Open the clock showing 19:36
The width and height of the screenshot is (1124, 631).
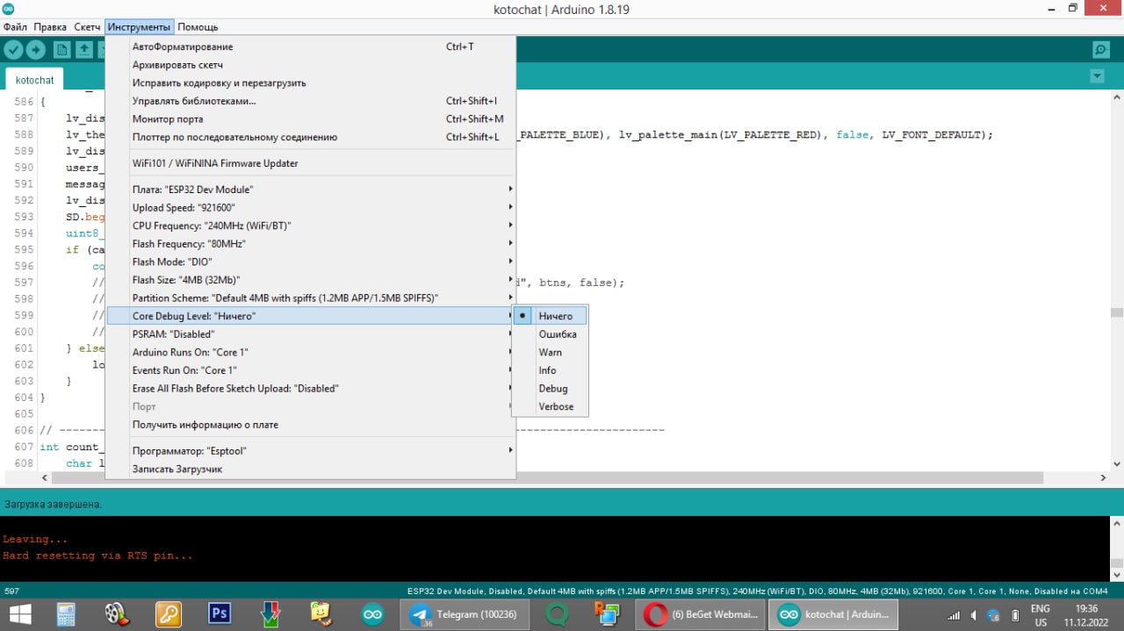pyautogui.click(x=1086, y=615)
